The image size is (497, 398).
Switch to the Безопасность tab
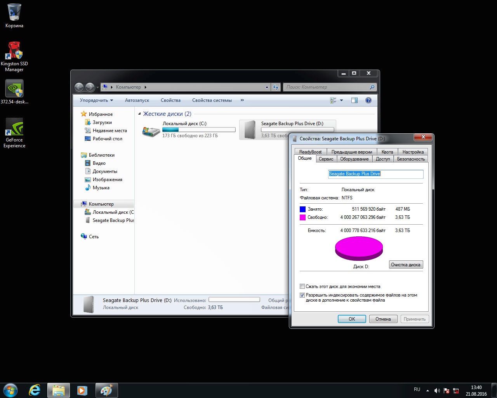point(411,159)
